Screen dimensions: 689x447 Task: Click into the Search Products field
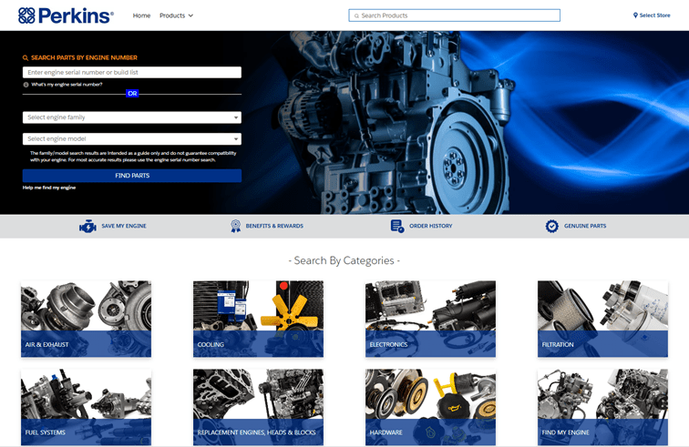[456, 15]
